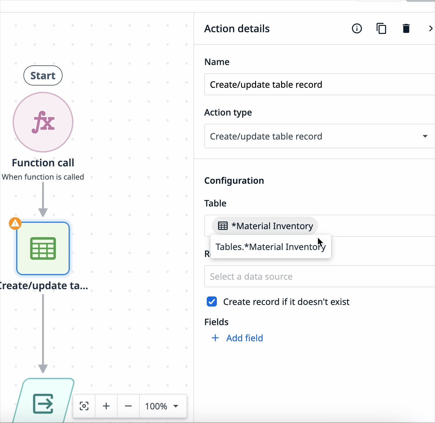Open the Action type dropdown
Image resolution: width=435 pixels, height=423 pixels.
click(425, 136)
